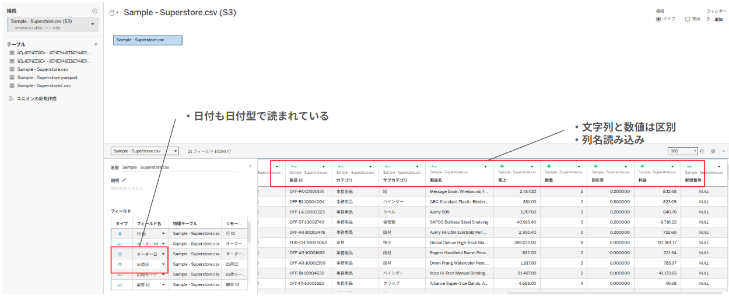Select Sample - Superstore.csv in table list
Image resolution: width=729 pixels, height=296 pixels.
click(43, 69)
